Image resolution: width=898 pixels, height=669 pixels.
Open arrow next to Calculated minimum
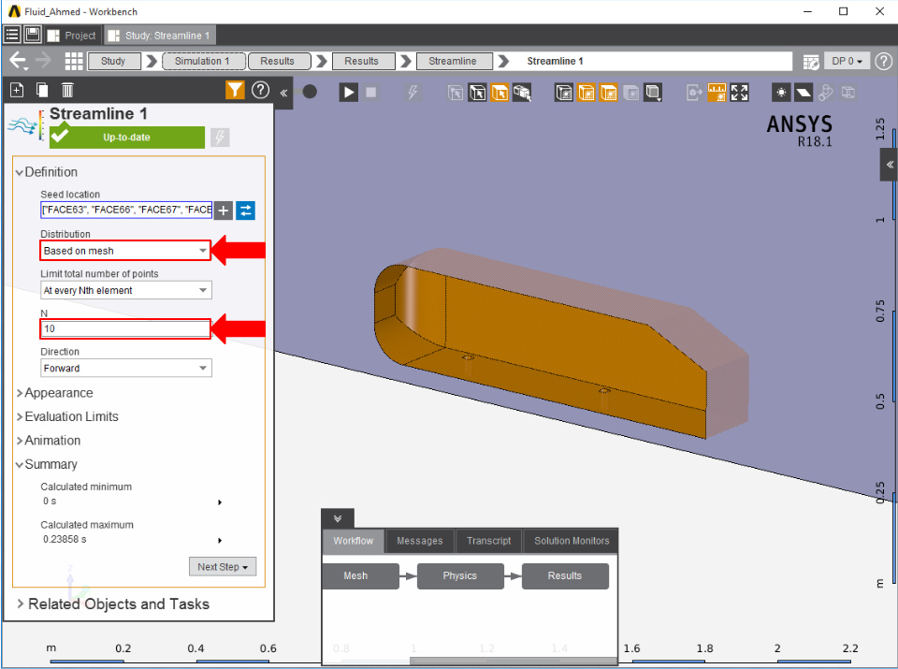[x=219, y=502]
